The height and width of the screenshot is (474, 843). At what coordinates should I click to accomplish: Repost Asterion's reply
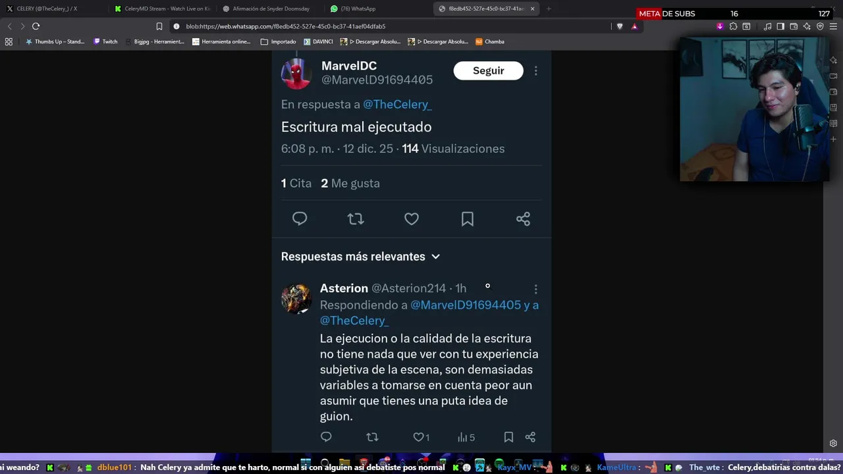coord(372,437)
